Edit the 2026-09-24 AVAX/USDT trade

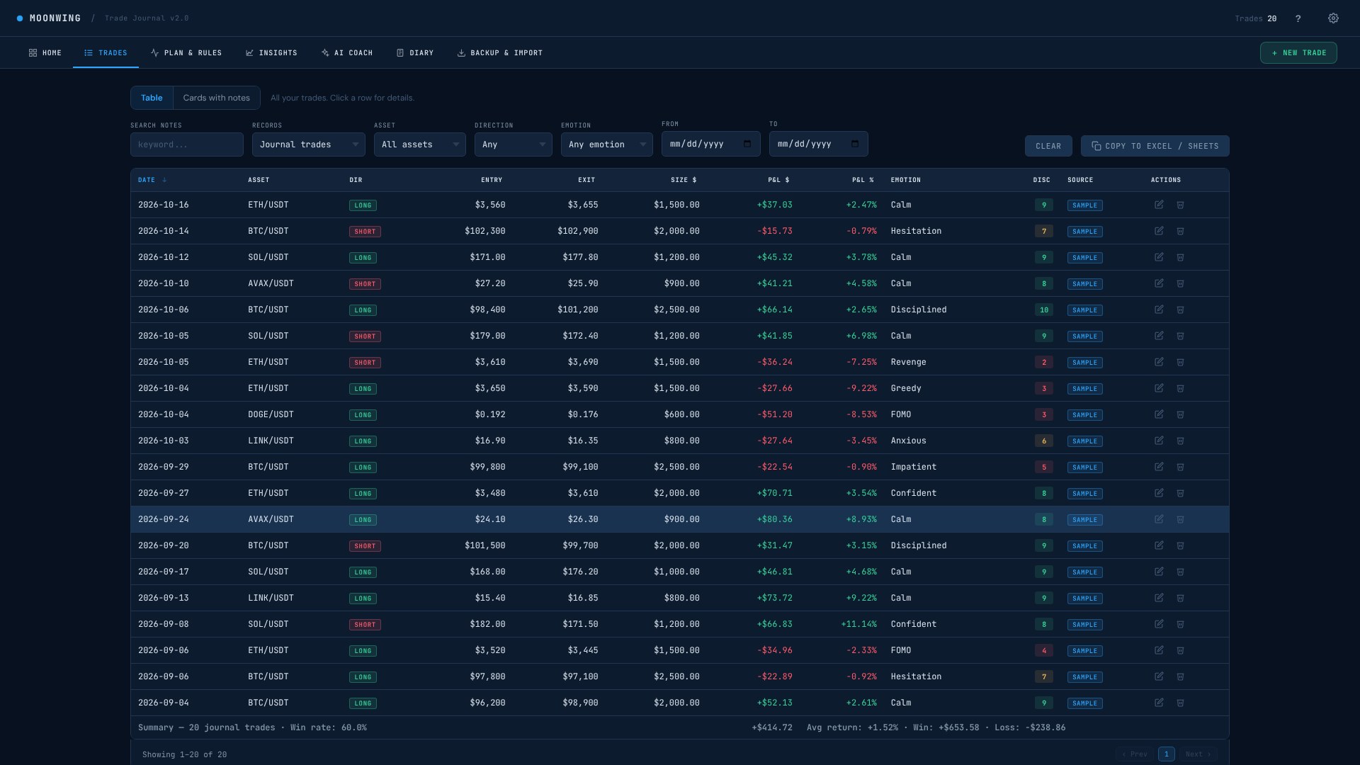[1159, 519]
